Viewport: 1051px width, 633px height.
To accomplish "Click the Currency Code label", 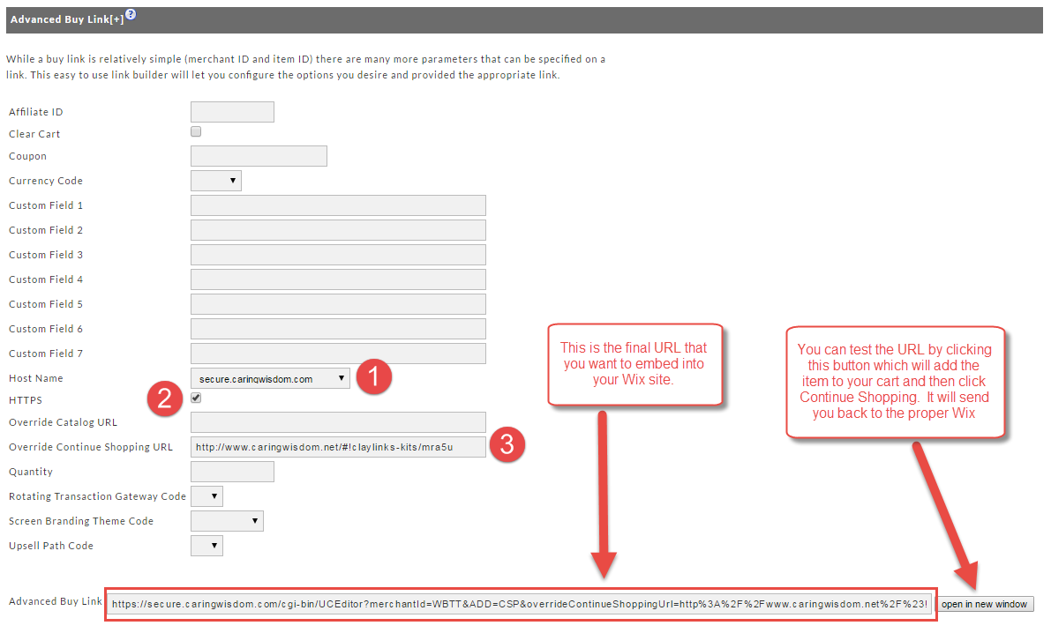I will [46, 181].
